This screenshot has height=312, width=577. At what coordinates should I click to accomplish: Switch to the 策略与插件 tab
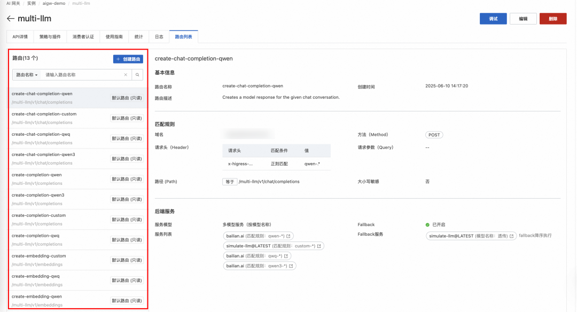[x=50, y=37]
